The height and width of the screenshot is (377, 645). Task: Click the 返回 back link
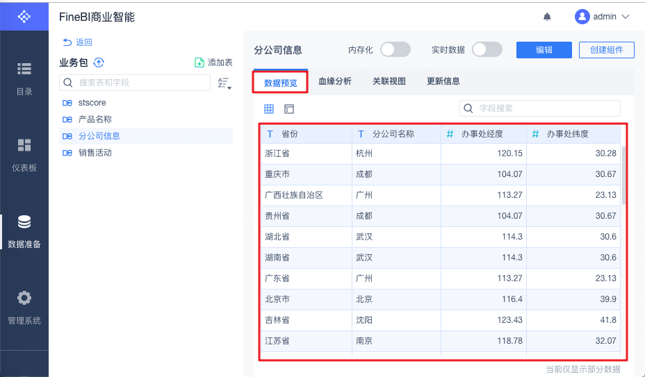(x=77, y=42)
